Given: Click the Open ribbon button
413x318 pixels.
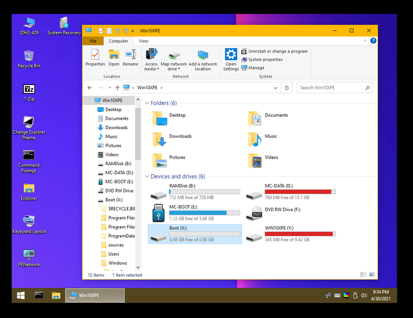Looking at the screenshot, I should tap(114, 58).
